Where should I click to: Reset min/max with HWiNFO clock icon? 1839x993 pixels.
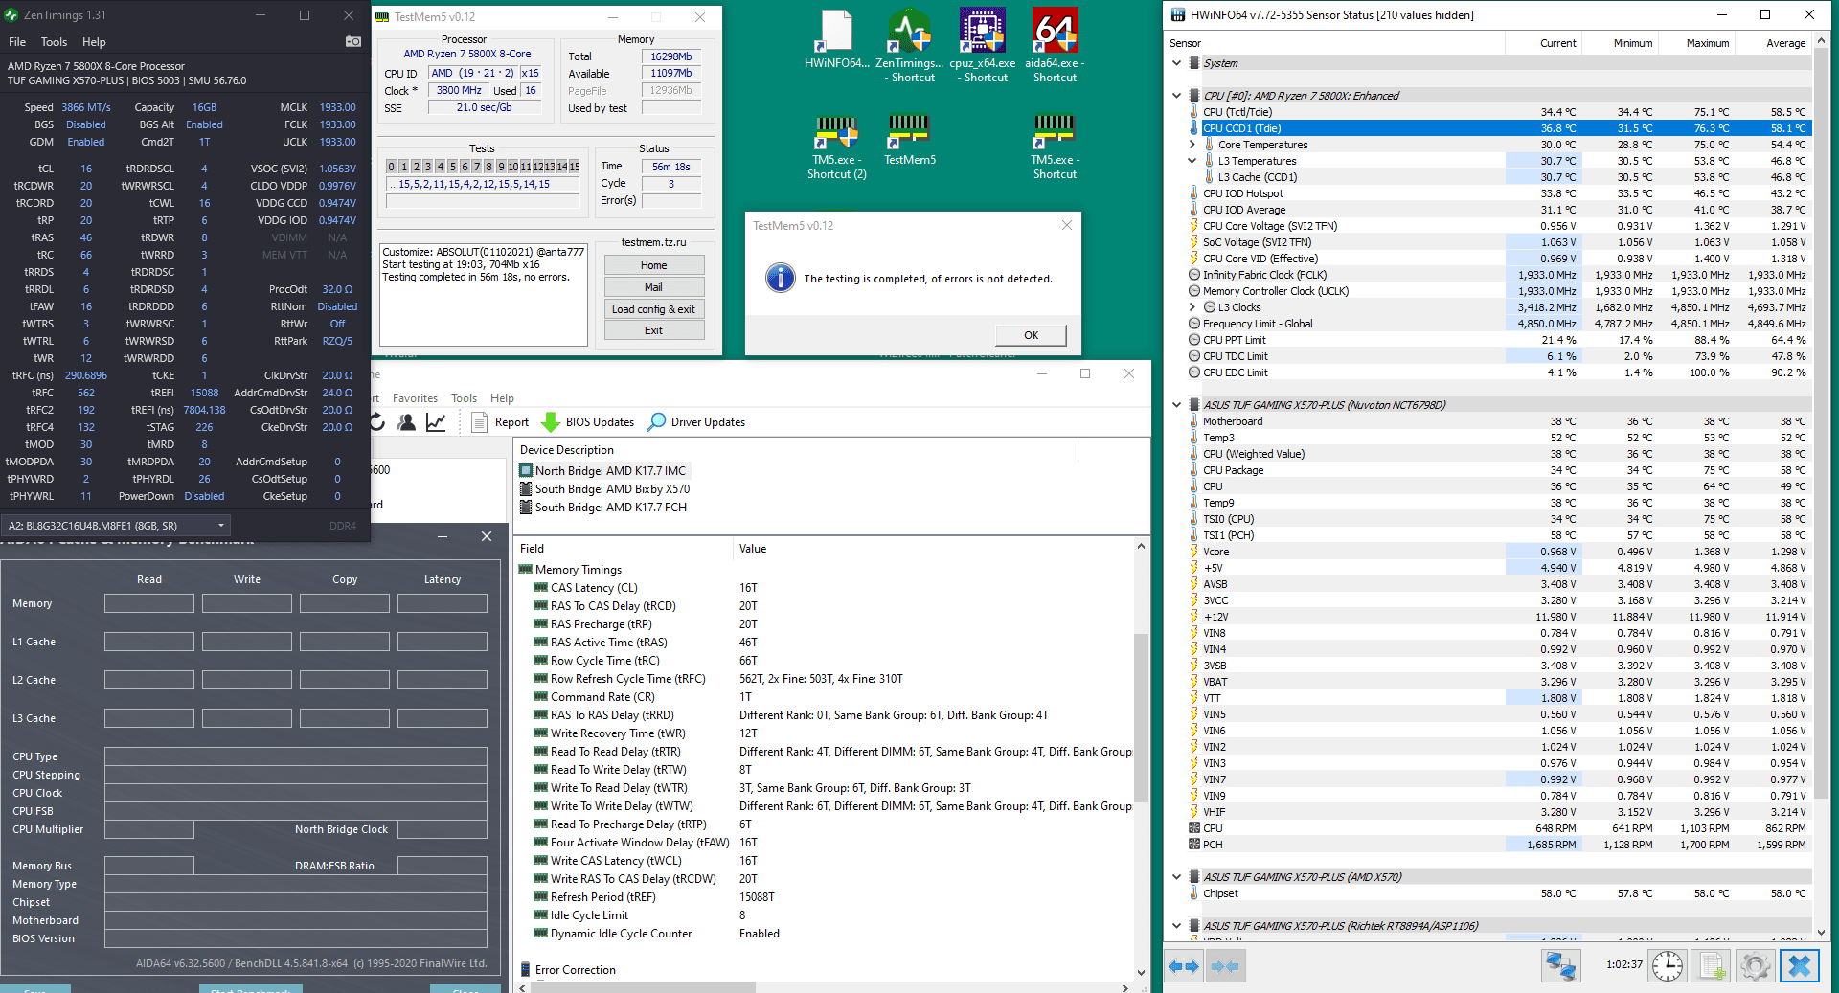pos(1667,966)
